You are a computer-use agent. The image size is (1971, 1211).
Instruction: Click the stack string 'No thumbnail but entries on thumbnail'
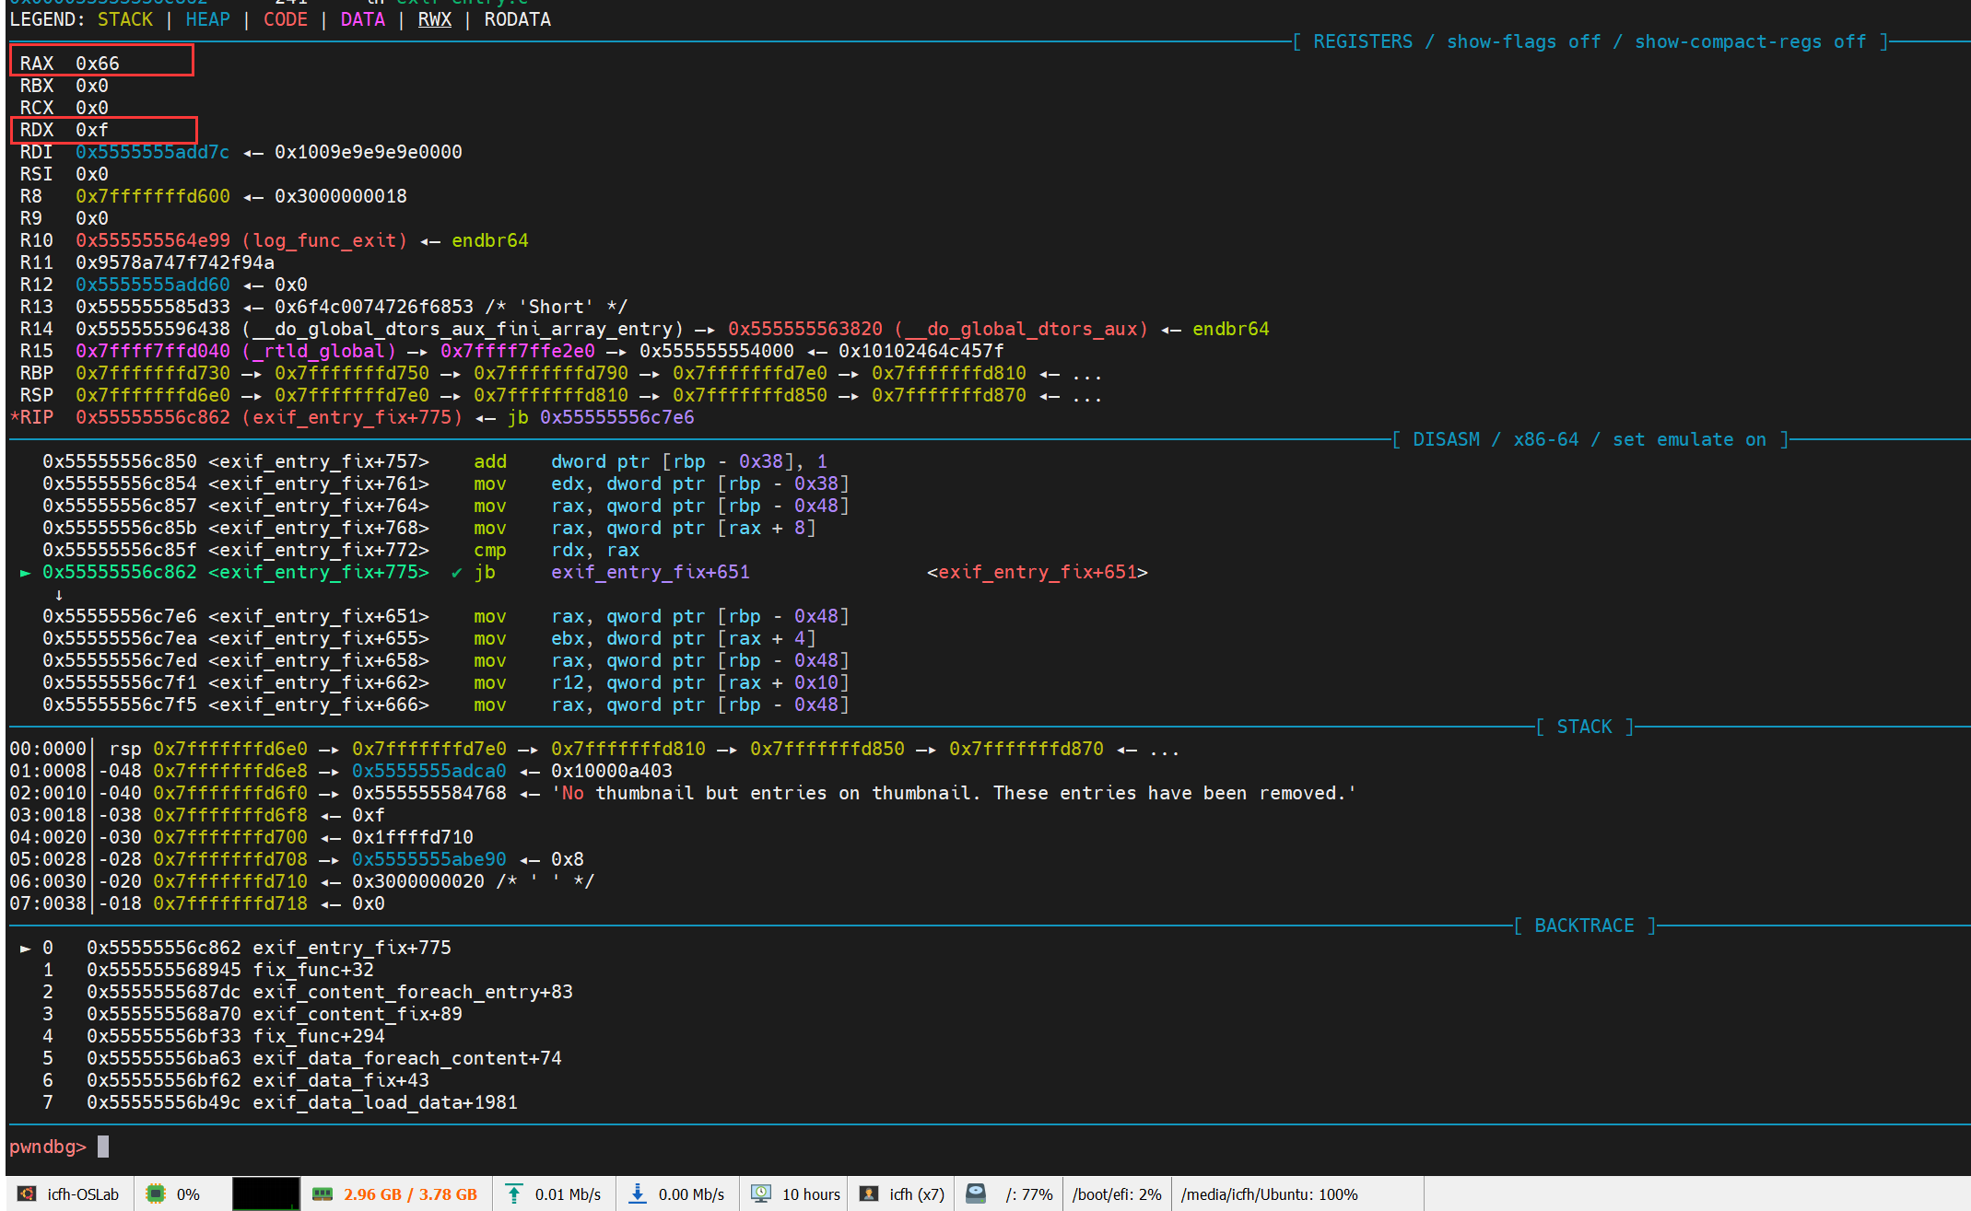click(954, 793)
